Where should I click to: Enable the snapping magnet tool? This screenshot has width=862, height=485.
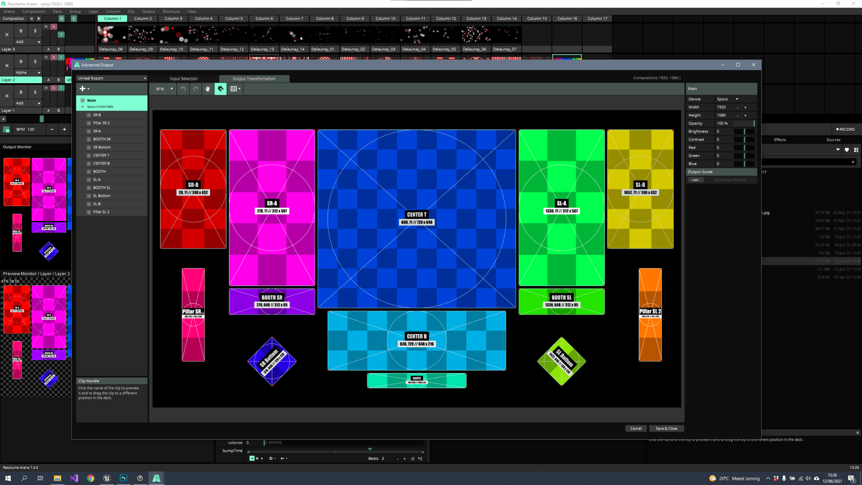[x=220, y=89]
